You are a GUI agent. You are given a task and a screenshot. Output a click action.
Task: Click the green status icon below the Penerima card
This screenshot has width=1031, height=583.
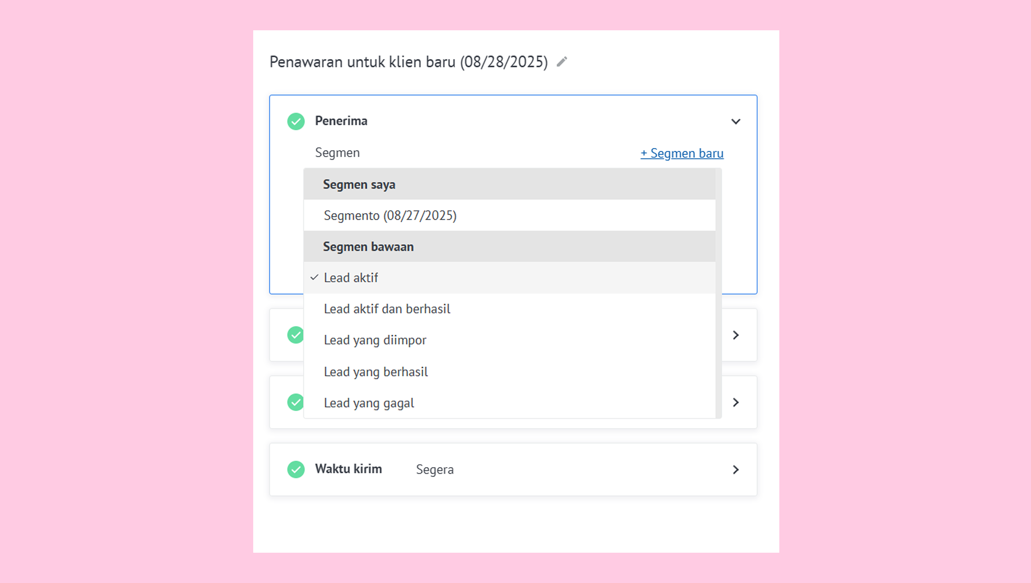click(296, 335)
